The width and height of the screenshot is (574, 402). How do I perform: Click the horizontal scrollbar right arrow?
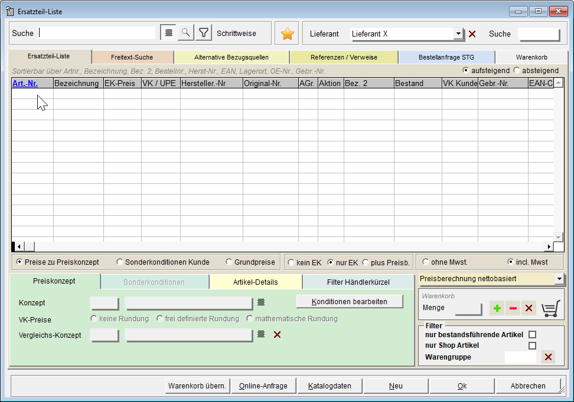click(x=549, y=246)
